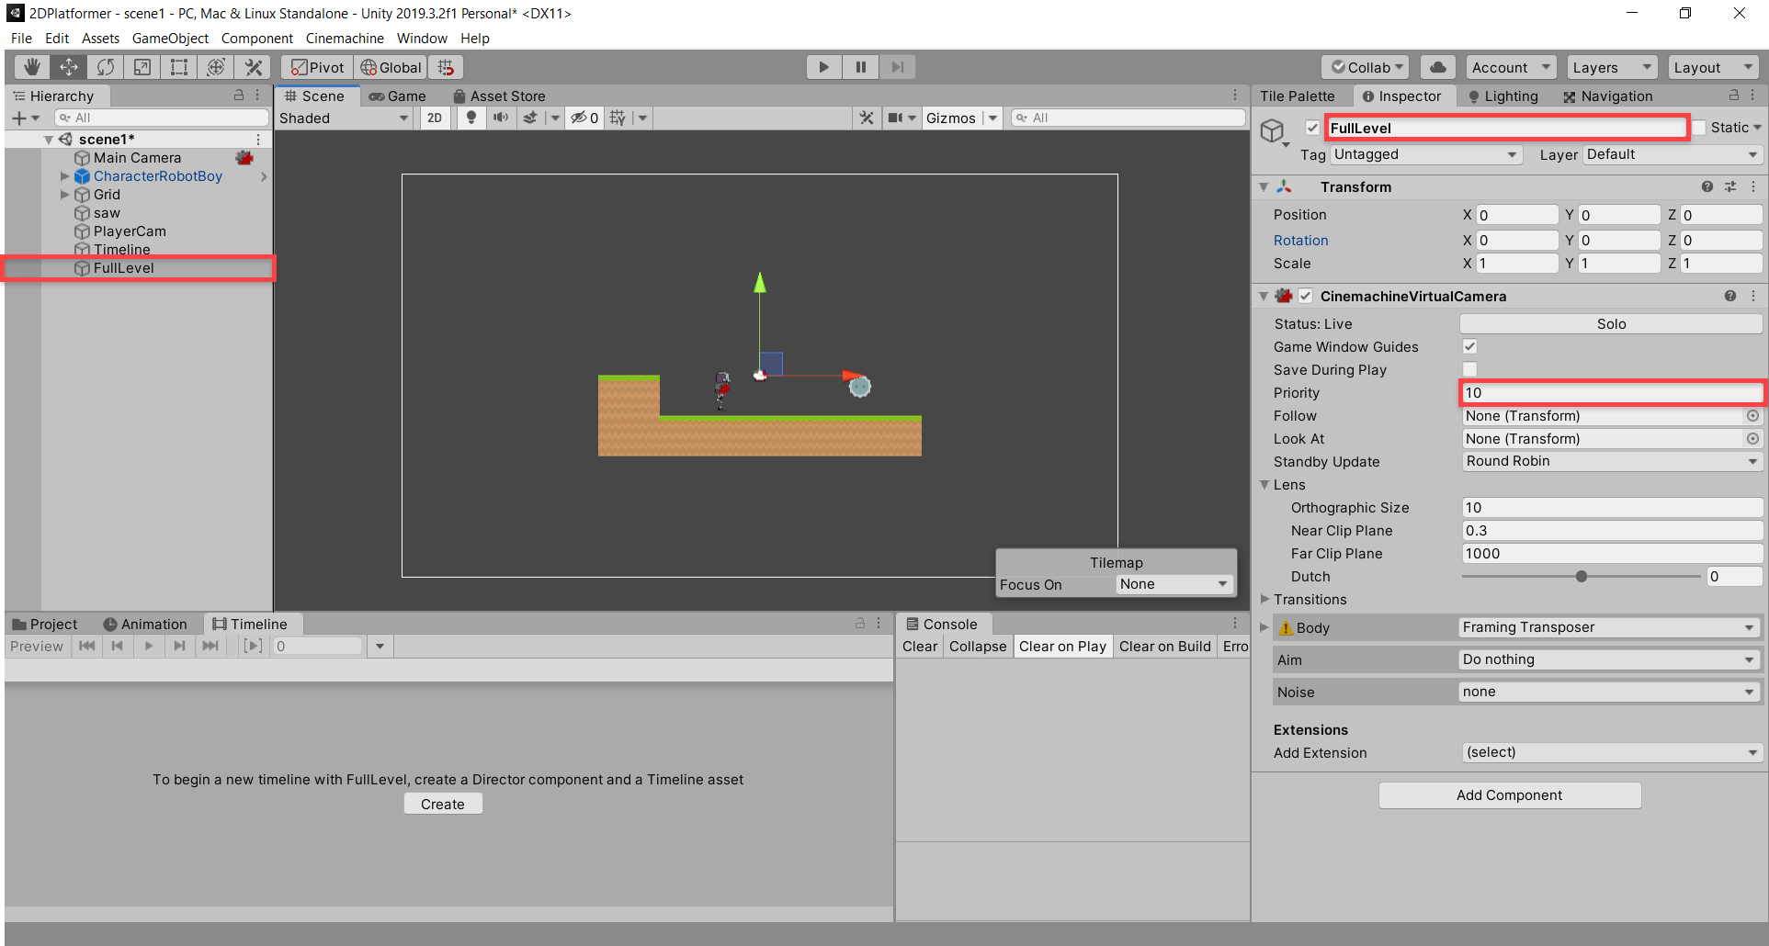Select the Scale tool
This screenshot has width=1769, height=946.
142,67
